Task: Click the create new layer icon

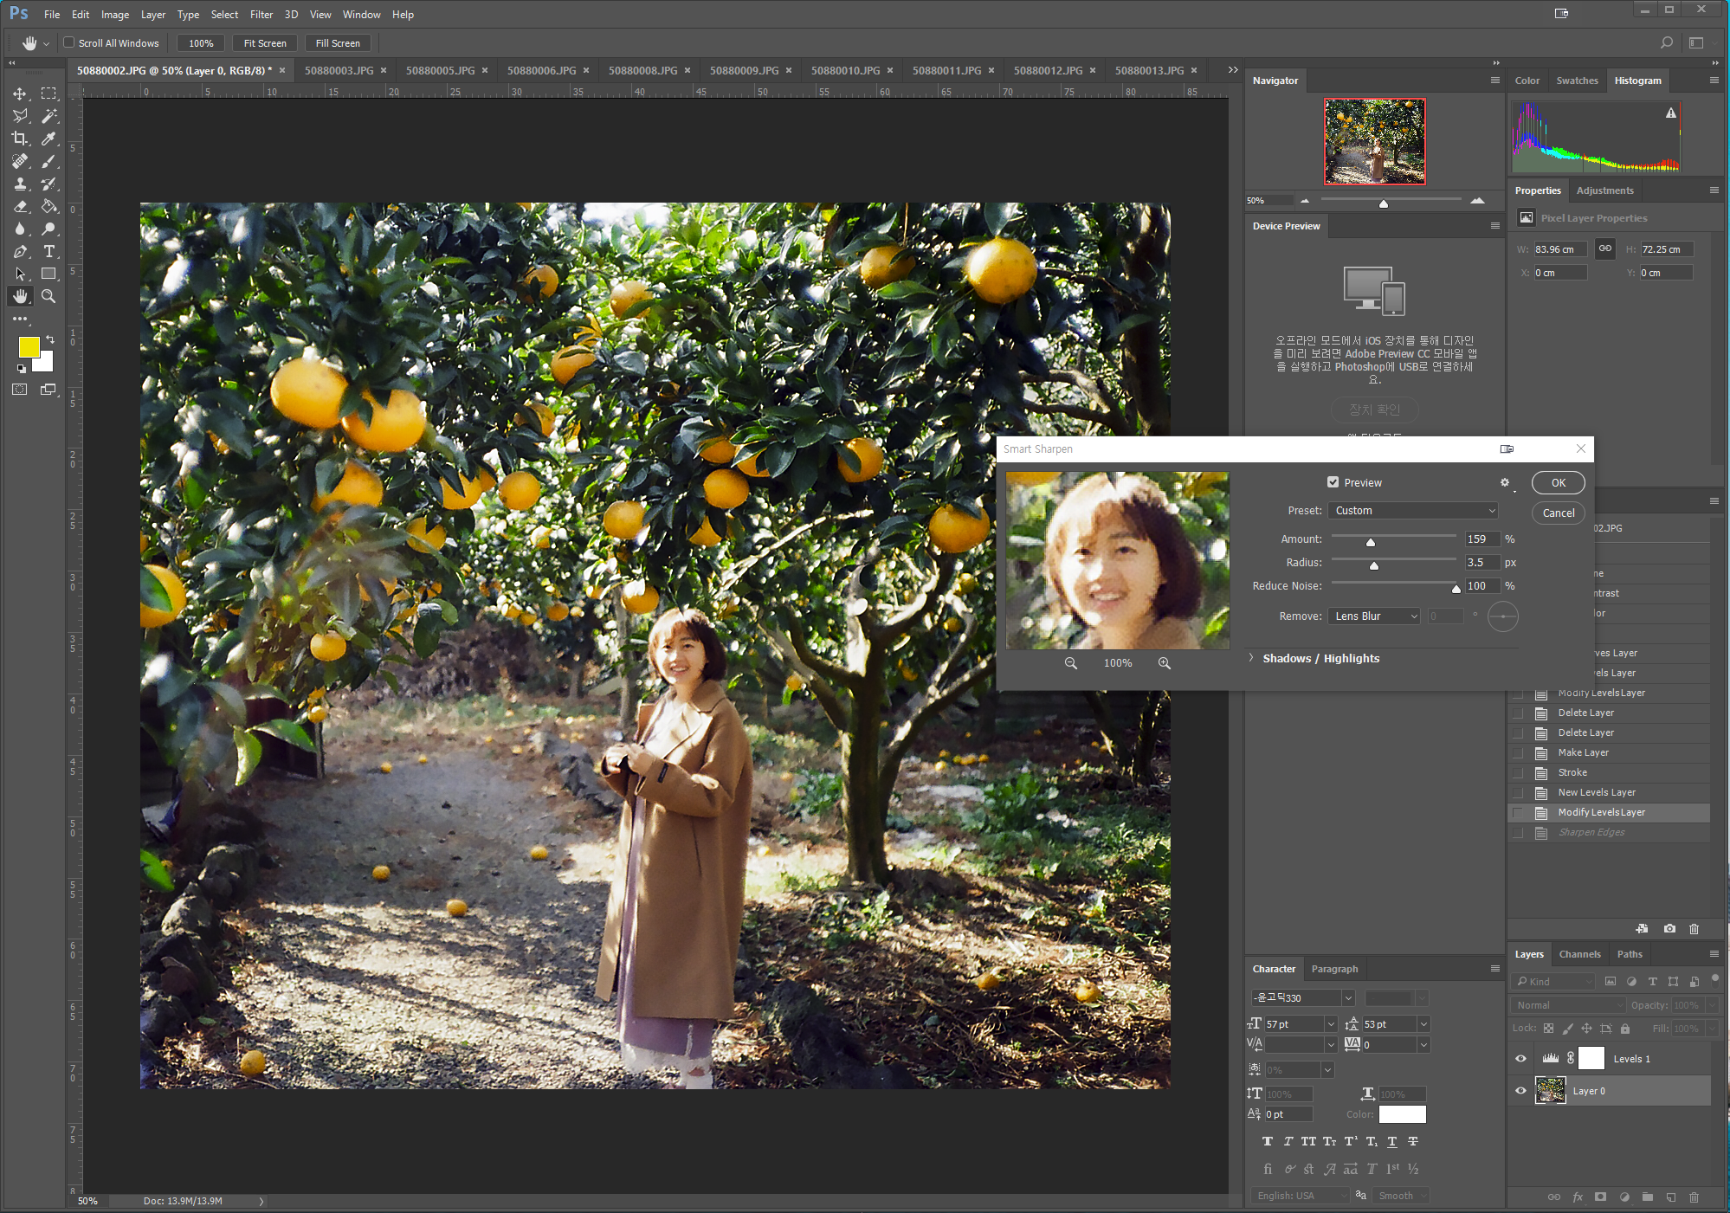Action: point(1670,1197)
